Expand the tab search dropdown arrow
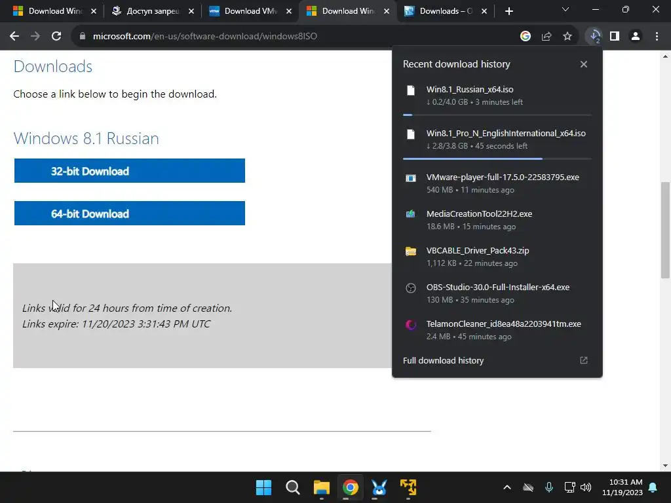Viewport: 671px width, 503px height. pos(566,9)
